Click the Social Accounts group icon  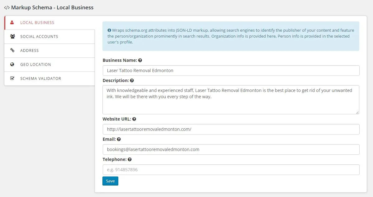[x=12, y=36]
